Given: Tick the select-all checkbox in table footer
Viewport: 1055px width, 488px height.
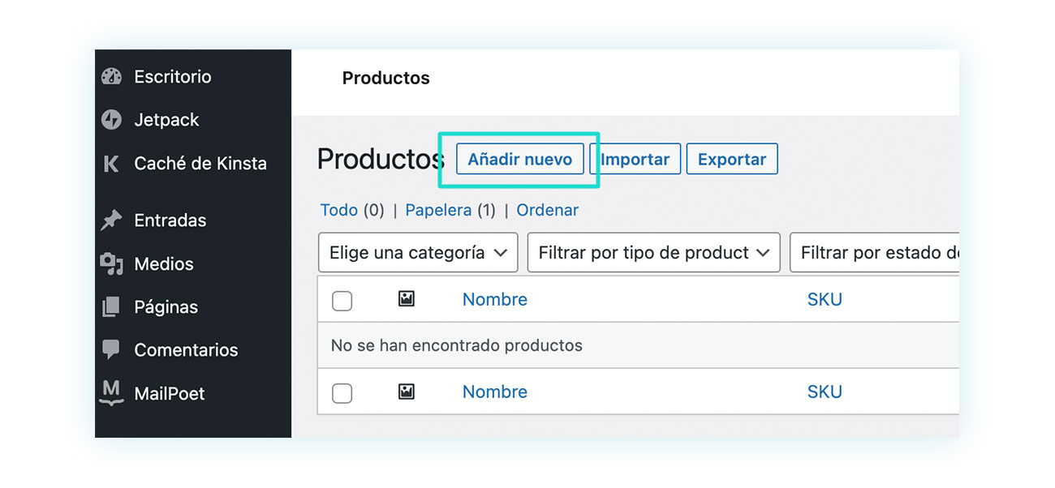Looking at the screenshot, I should coord(342,393).
